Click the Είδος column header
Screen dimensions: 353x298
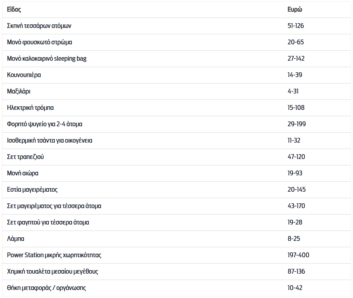14,10
